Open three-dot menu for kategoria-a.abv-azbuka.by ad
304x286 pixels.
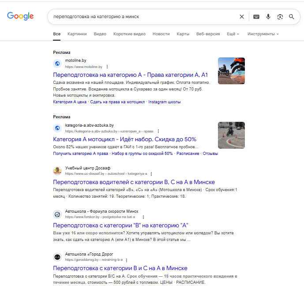click(158, 131)
